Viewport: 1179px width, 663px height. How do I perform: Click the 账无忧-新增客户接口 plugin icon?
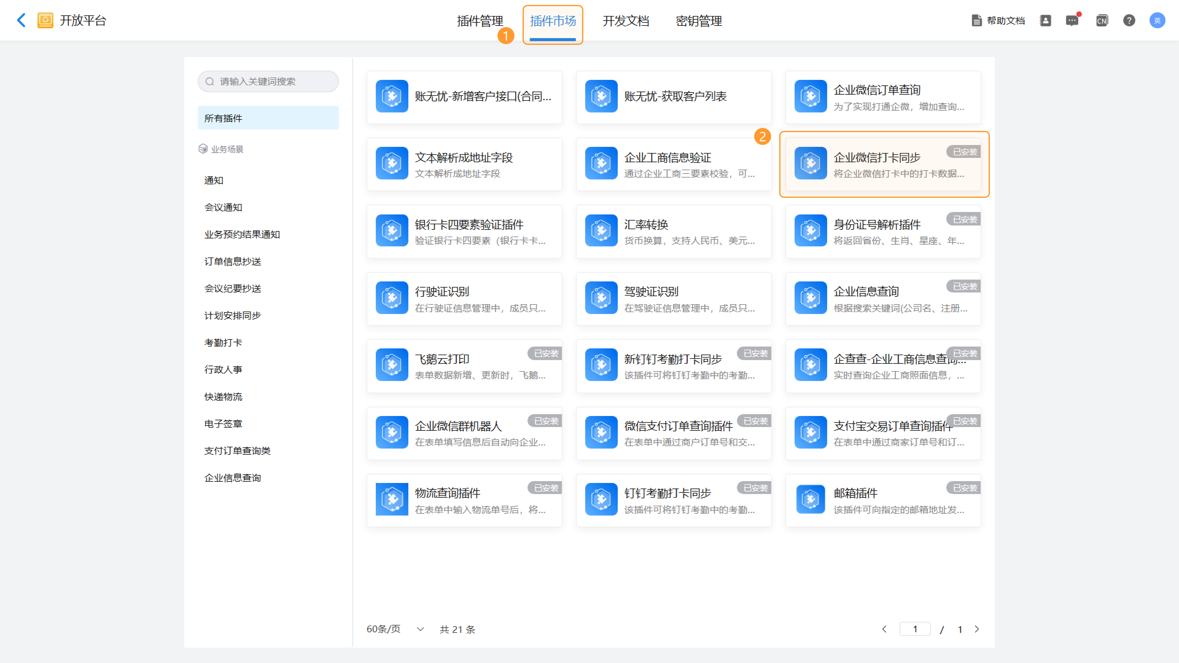pyautogui.click(x=392, y=96)
